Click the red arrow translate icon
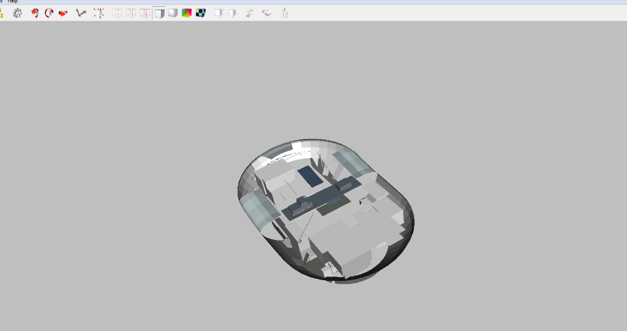Viewport: 627px width, 331px height. (63, 13)
